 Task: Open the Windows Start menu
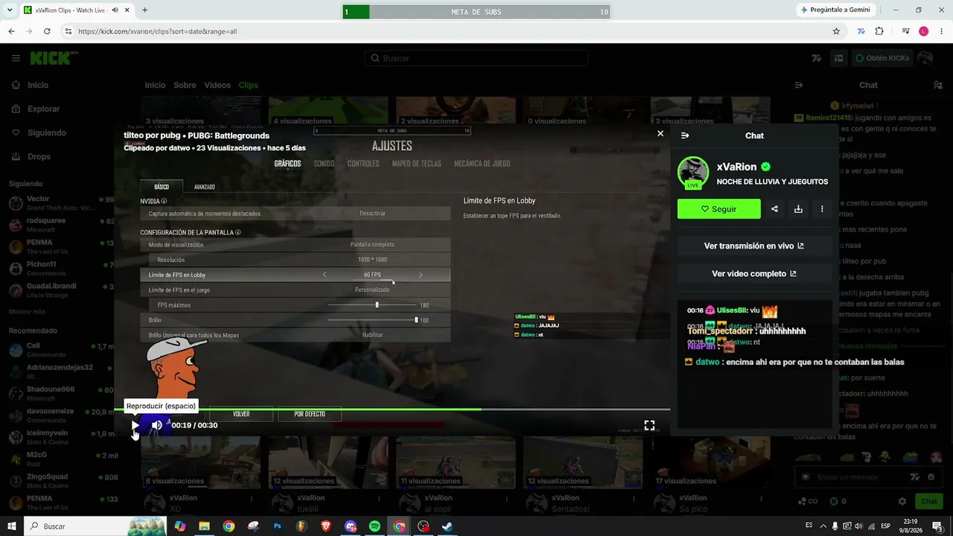coord(12,526)
